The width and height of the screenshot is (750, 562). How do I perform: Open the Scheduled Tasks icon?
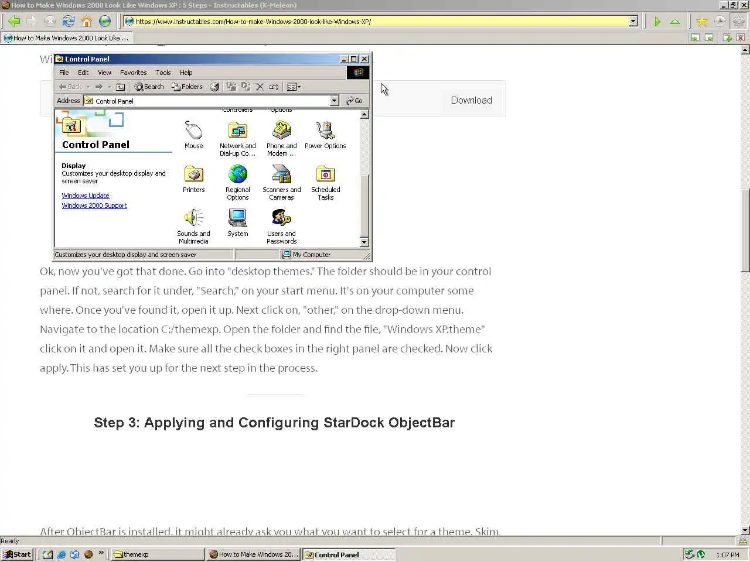325,183
